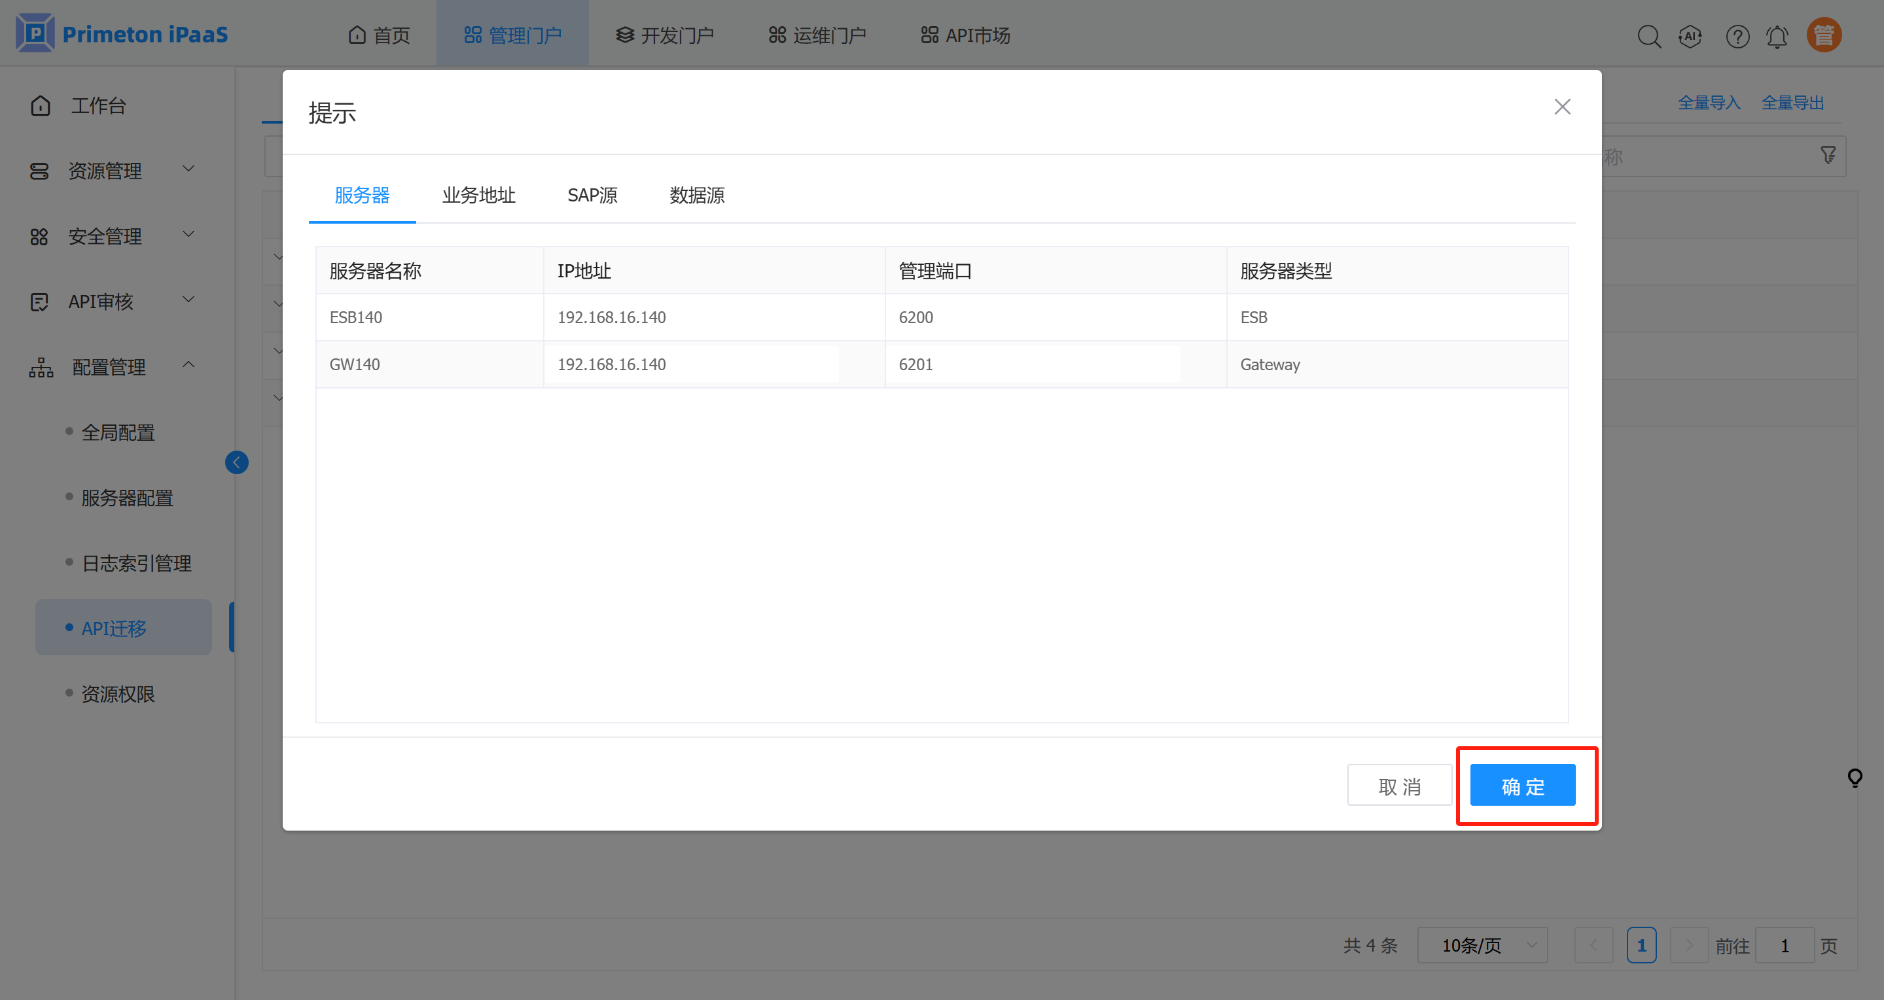The width and height of the screenshot is (1884, 1000).
Task: Open the 10条/页 page size dropdown
Action: 1482,945
